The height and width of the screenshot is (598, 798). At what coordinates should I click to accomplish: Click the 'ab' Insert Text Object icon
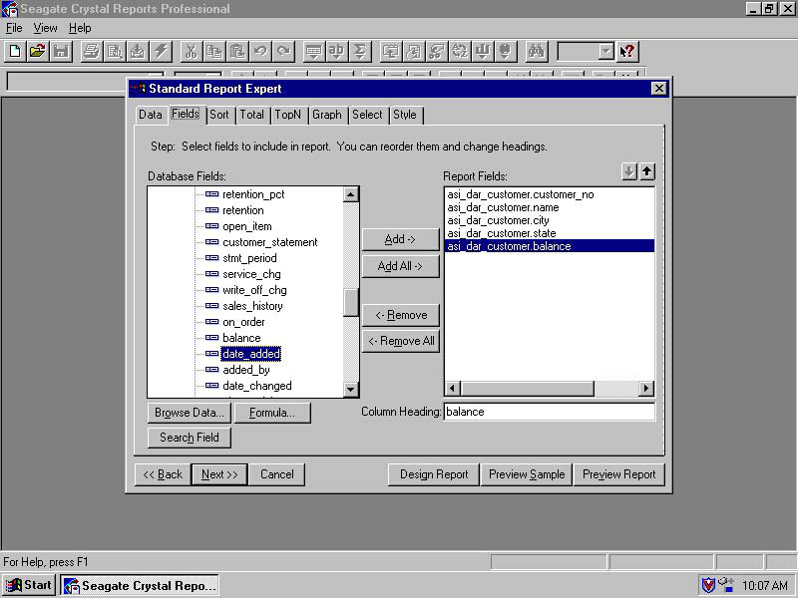coord(336,52)
